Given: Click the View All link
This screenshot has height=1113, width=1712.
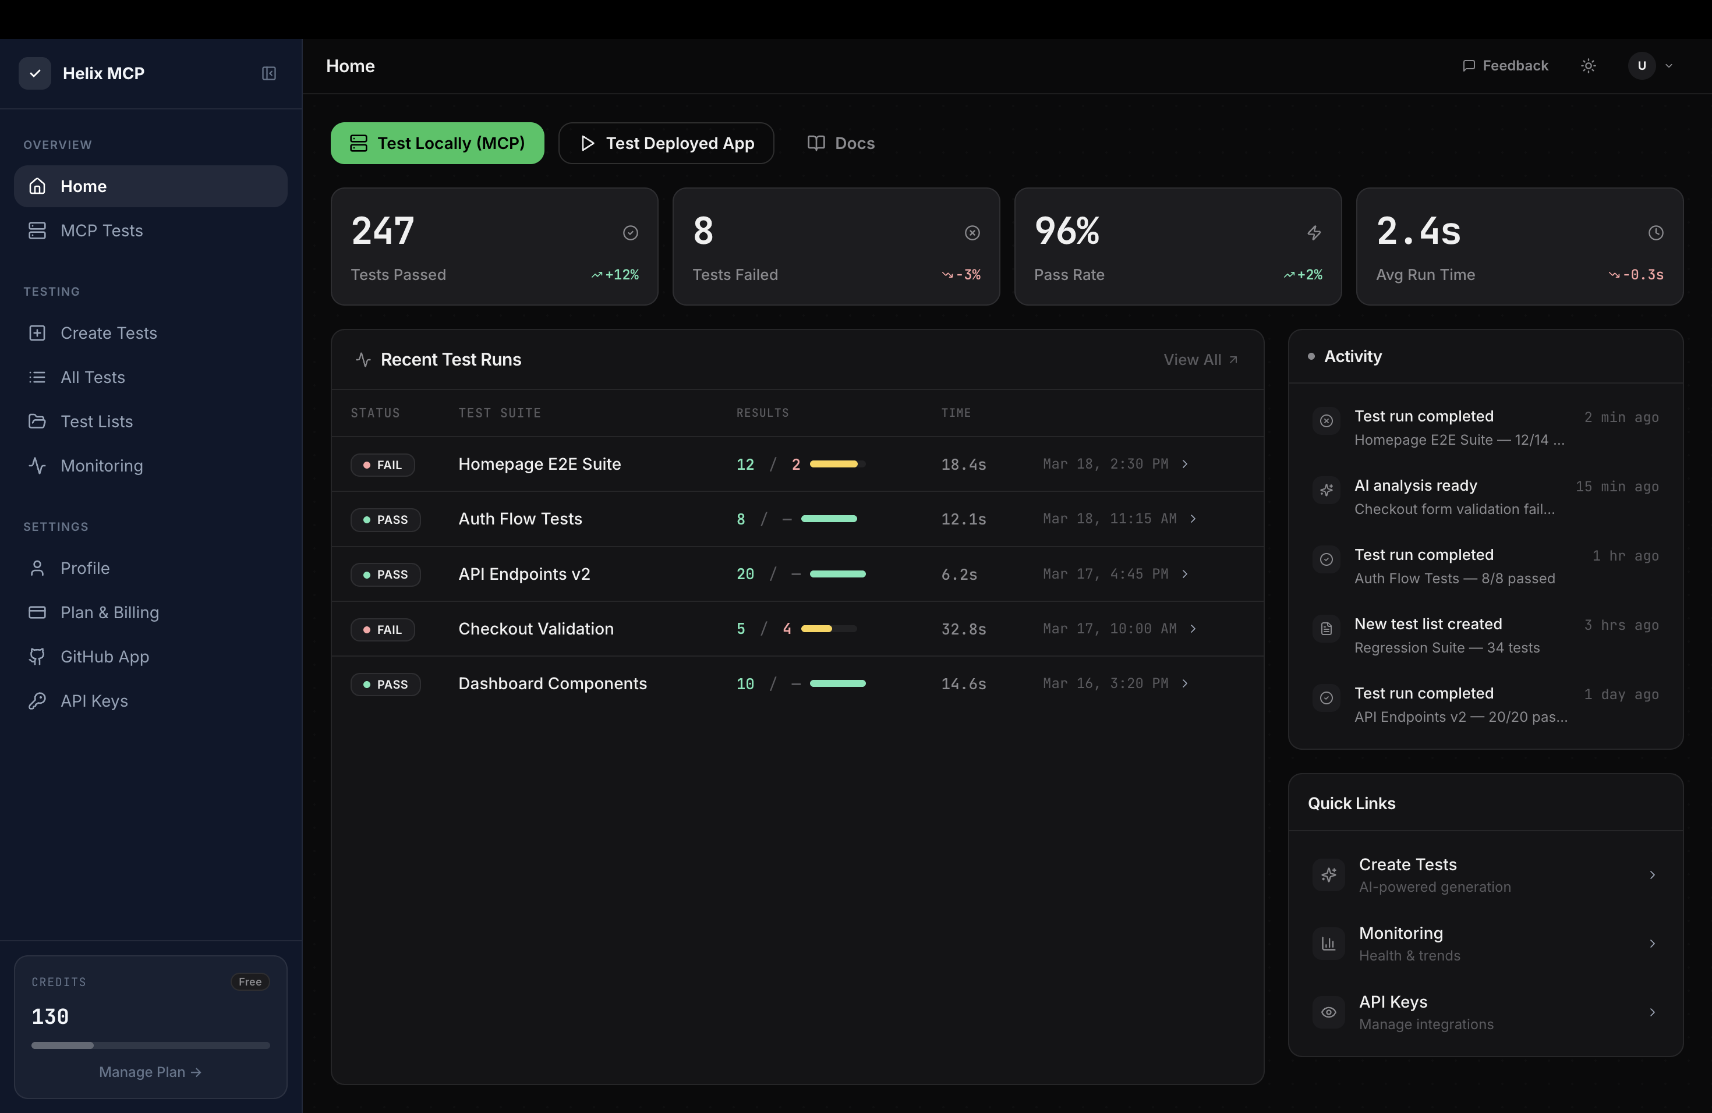Looking at the screenshot, I should [x=1200, y=360].
